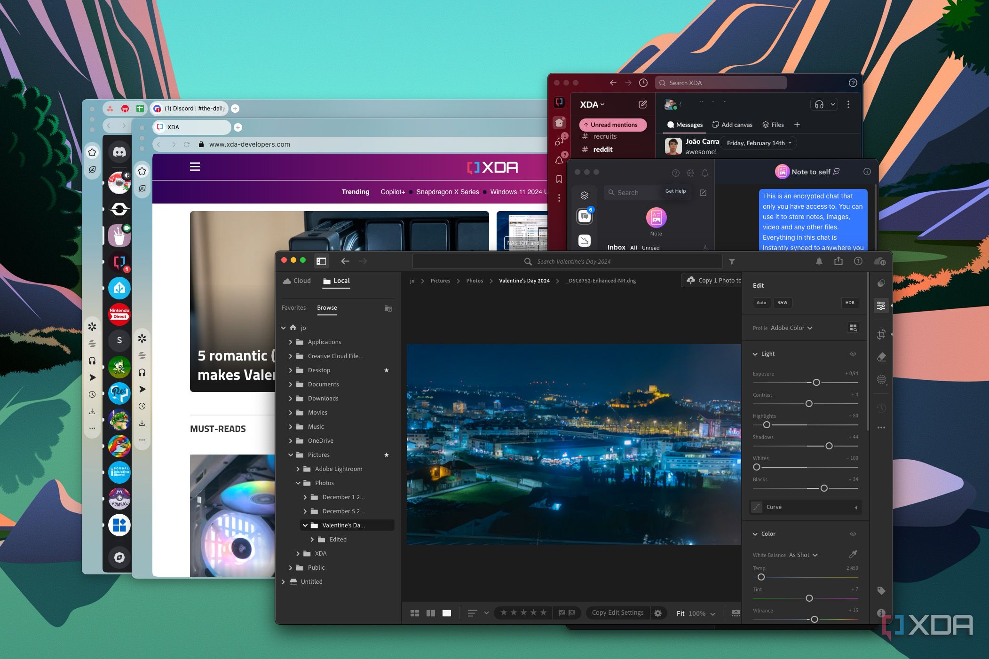Select the Healing eraser tool icon
This screenshot has height=659, width=989.
coord(881,357)
